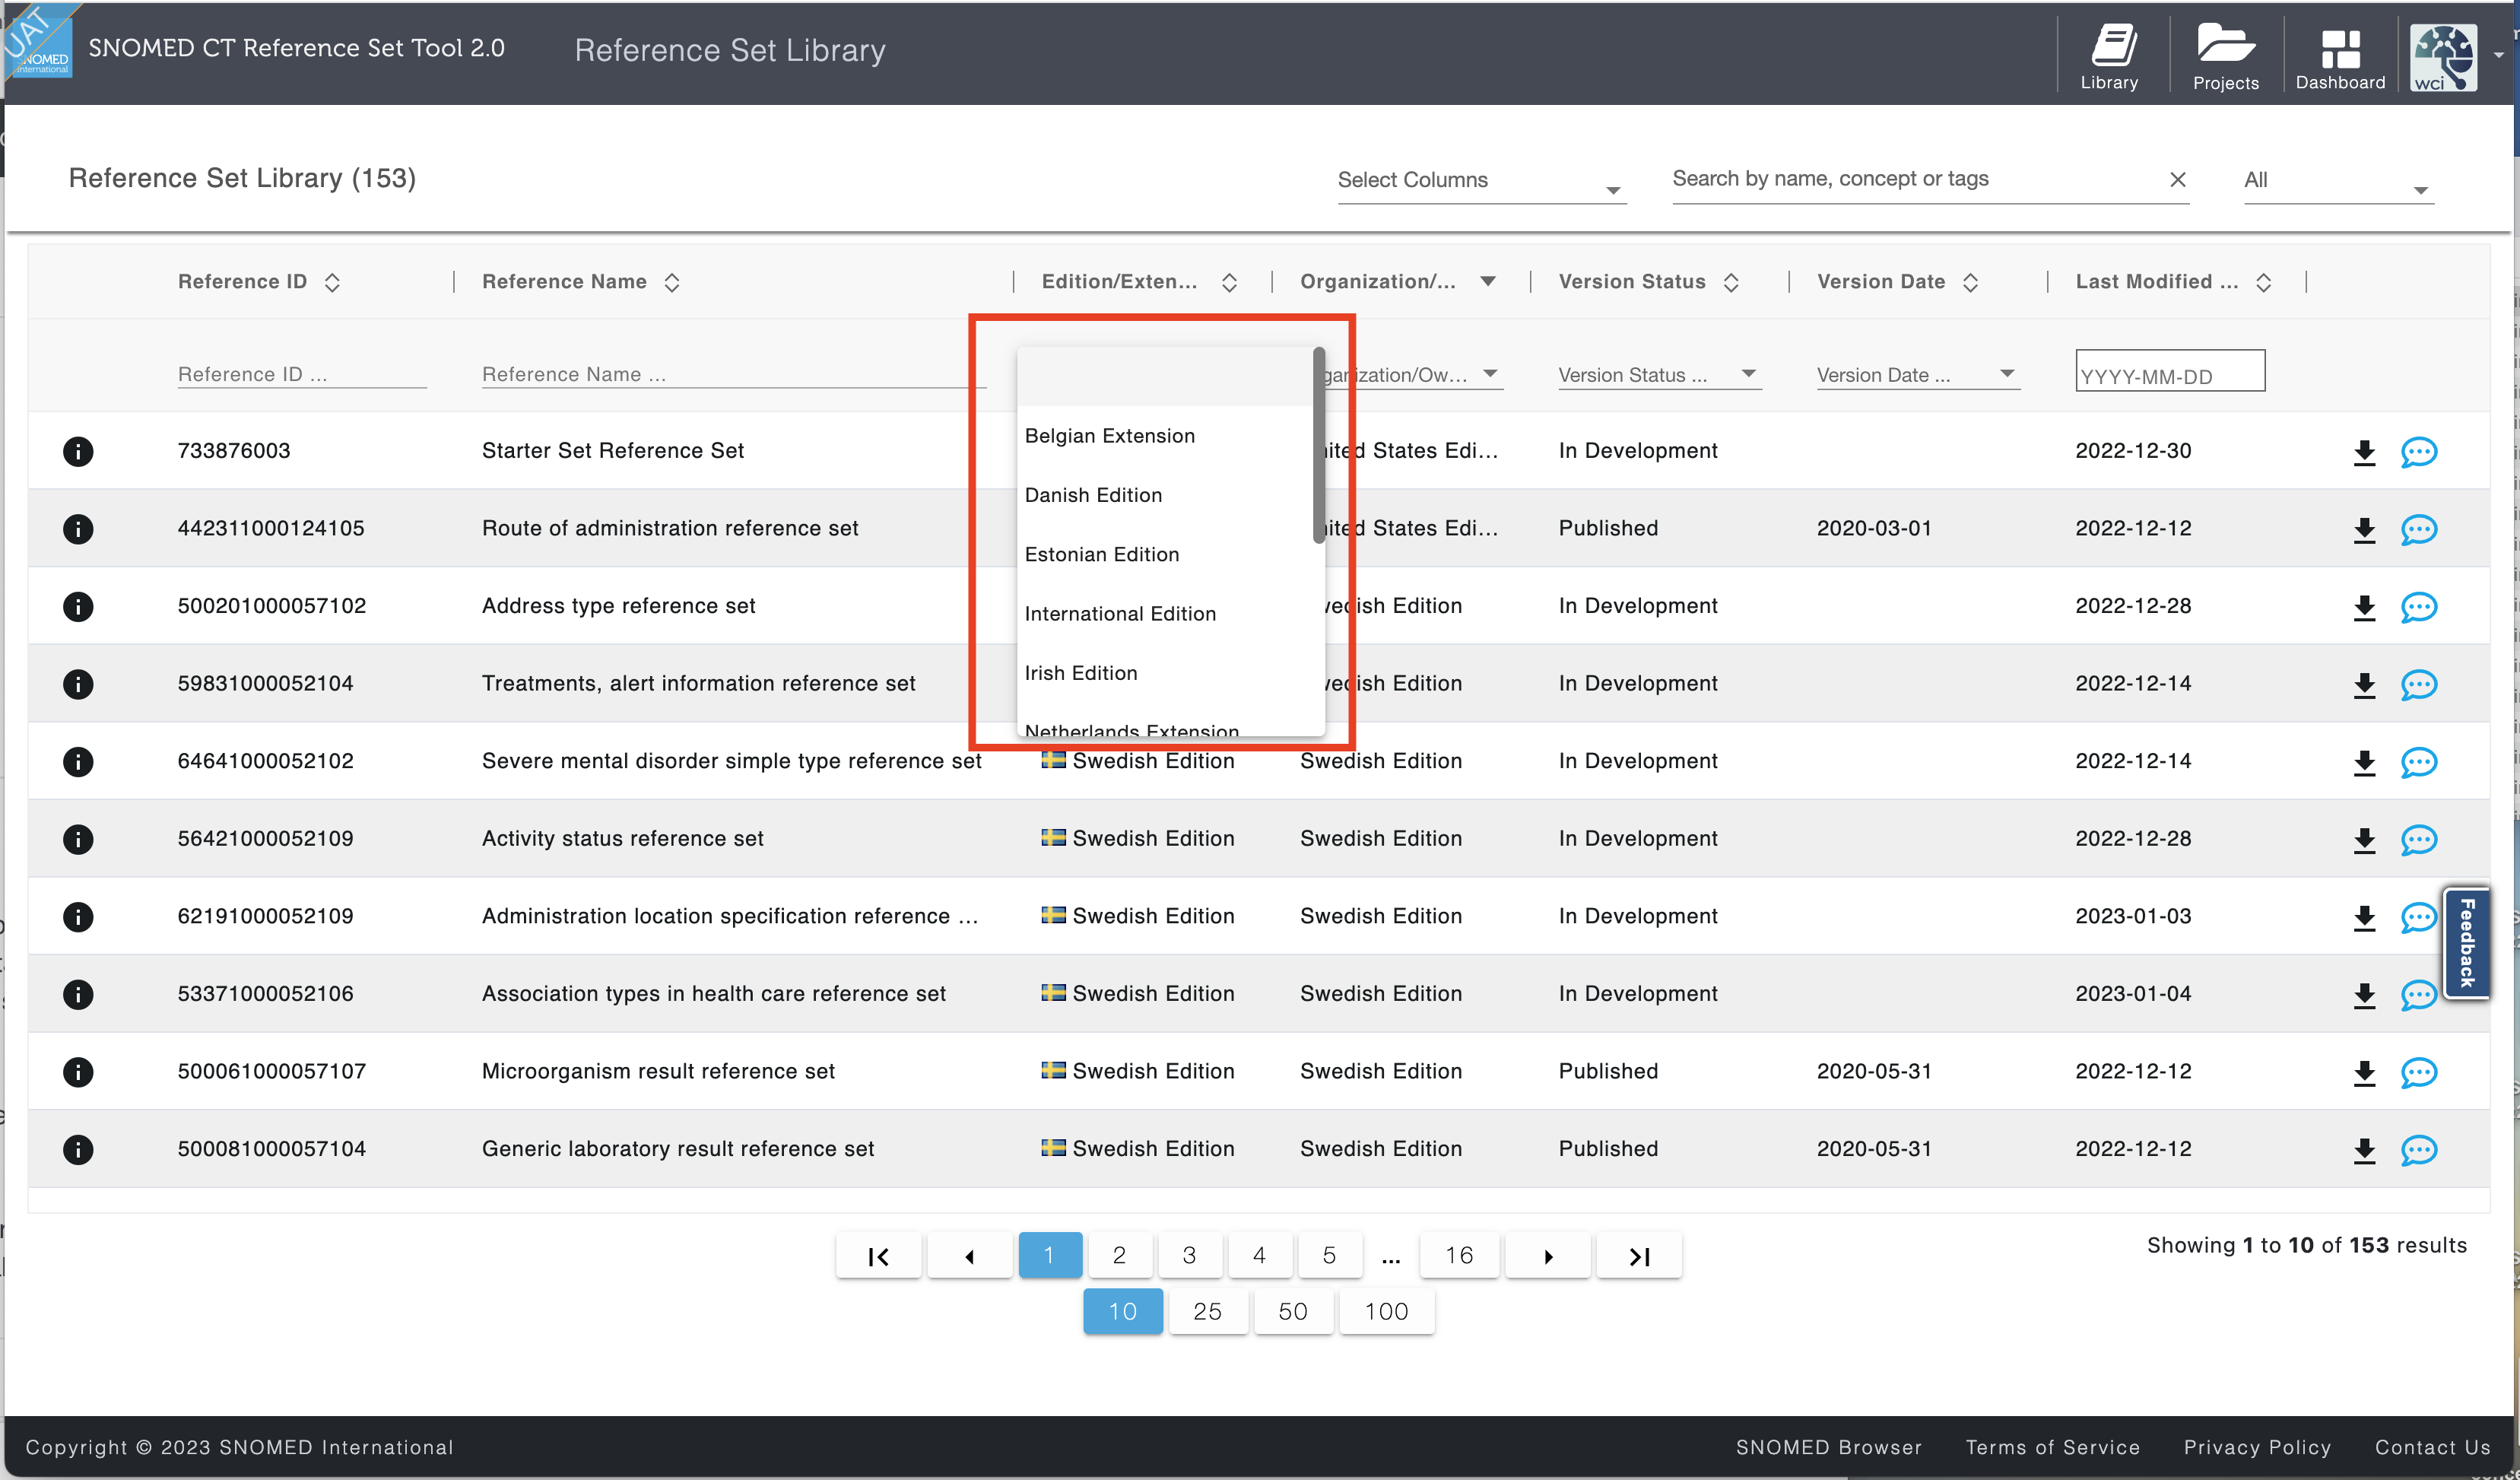Image resolution: width=2520 pixels, height=1480 pixels.
Task: Show 100 results per page
Action: (x=1386, y=1312)
